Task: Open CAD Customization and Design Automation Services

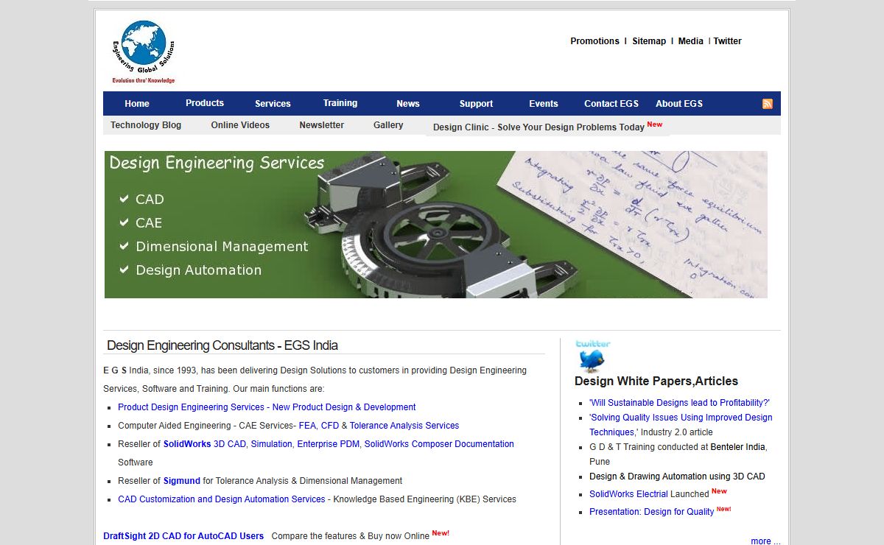Action: (222, 499)
